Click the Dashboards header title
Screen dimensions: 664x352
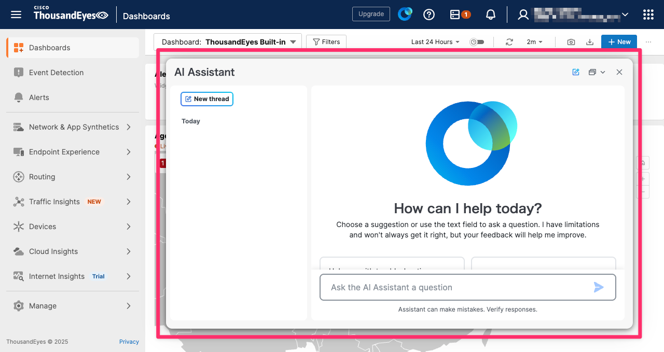tap(146, 16)
